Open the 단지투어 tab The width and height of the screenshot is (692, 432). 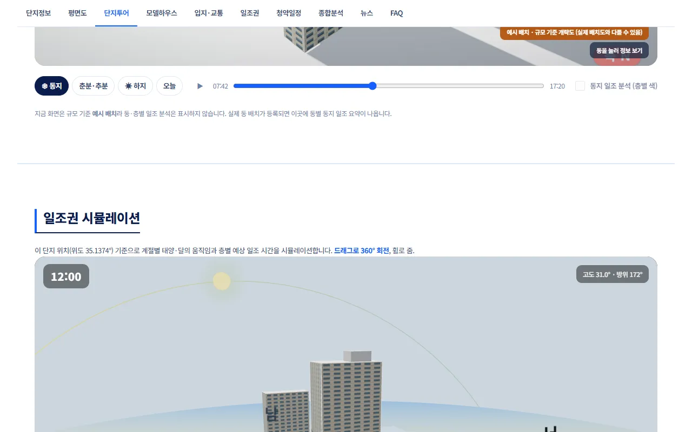click(116, 13)
